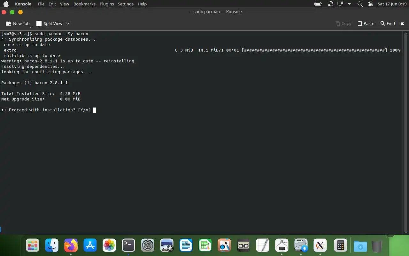Open the Help menu
409x256 pixels.
pyautogui.click(x=142, y=4)
